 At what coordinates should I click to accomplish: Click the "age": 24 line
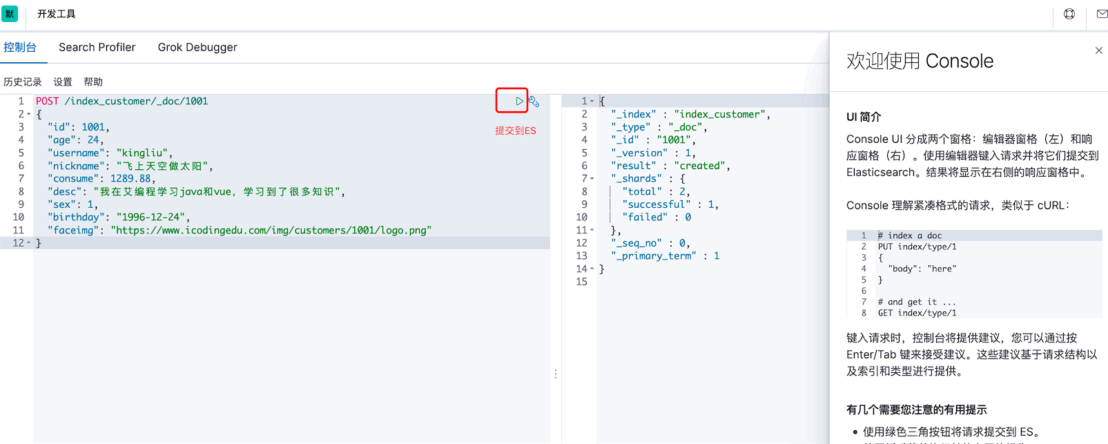coord(76,139)
